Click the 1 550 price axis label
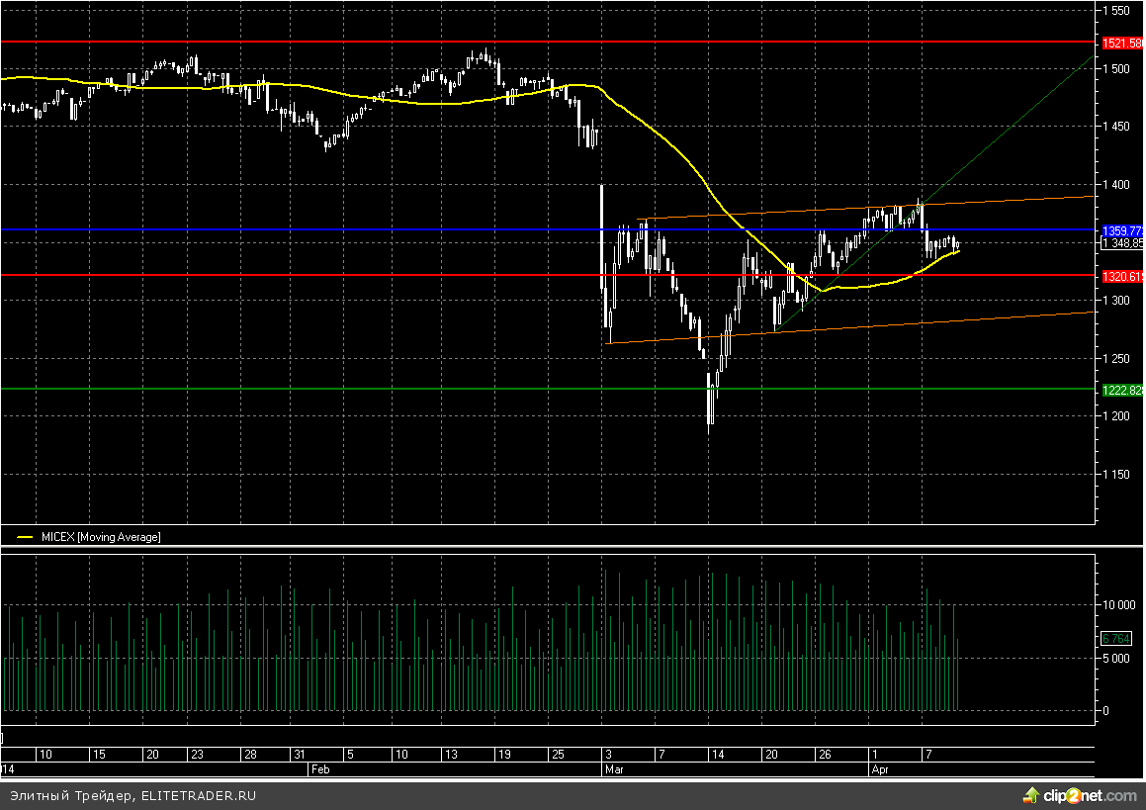Image resolution: width=1146 pixels, height=810 pixels. coord(1116,10)
